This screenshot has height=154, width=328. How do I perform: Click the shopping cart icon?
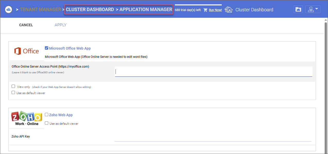click(x=205, y=10)
